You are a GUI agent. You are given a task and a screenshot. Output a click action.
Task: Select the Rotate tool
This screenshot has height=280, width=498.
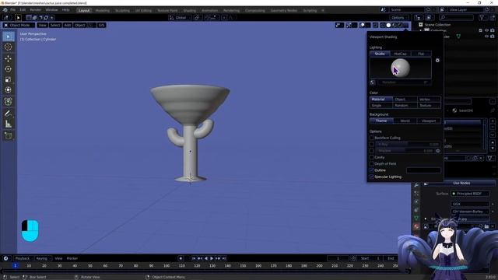pos(9,69)
